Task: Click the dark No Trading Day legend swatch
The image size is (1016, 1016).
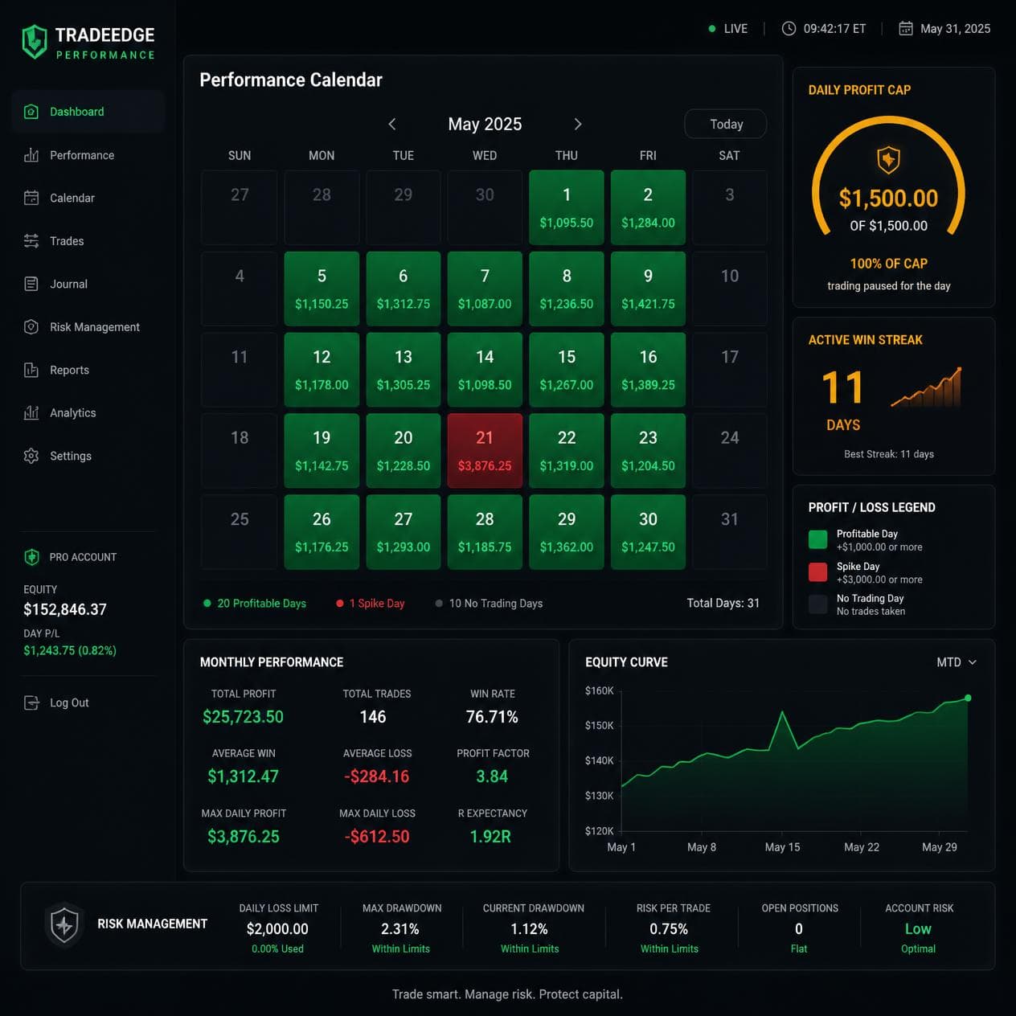Action: pyautogui.click(x=817, y=604)
